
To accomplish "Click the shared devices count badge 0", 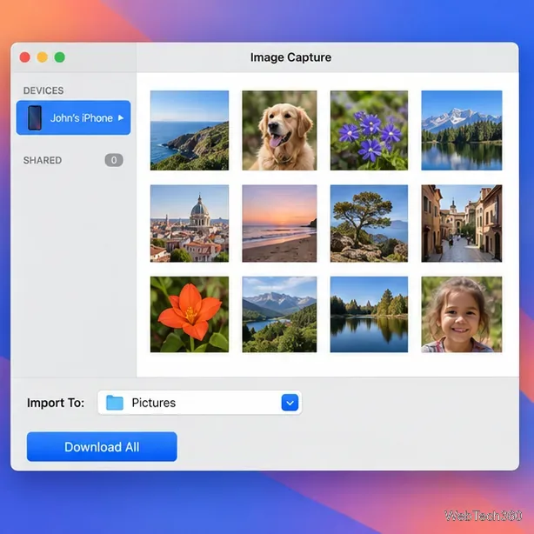I will [x=114, y=160].
